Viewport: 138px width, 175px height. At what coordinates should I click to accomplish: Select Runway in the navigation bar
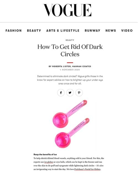(x=92, y=31)
